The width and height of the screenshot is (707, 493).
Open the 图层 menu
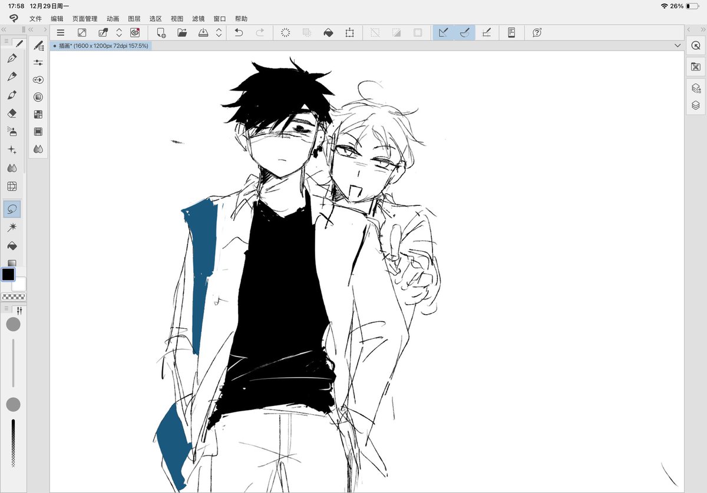click(134, 19)
